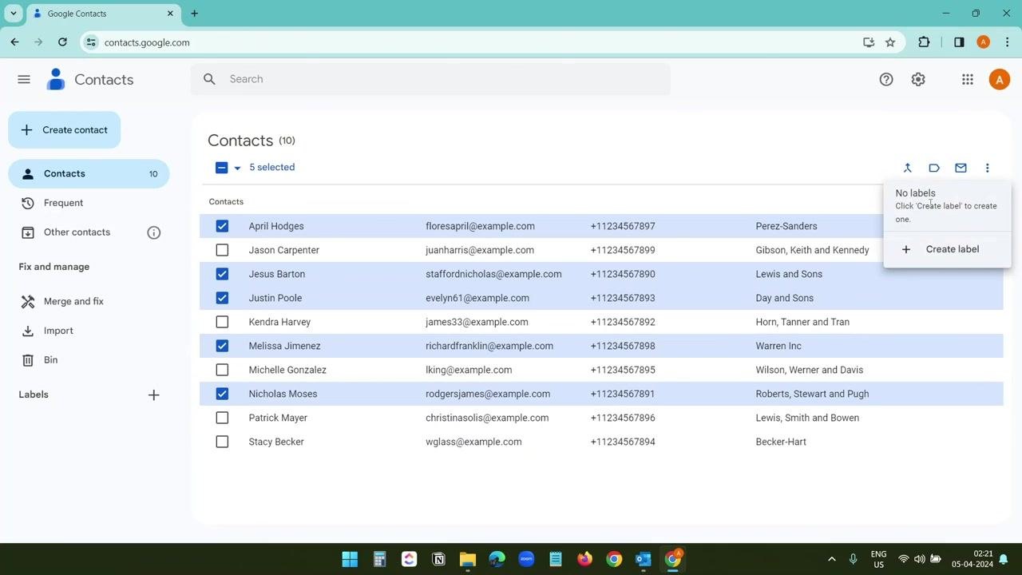Reload the page with the refresh icon

(62, 42)
